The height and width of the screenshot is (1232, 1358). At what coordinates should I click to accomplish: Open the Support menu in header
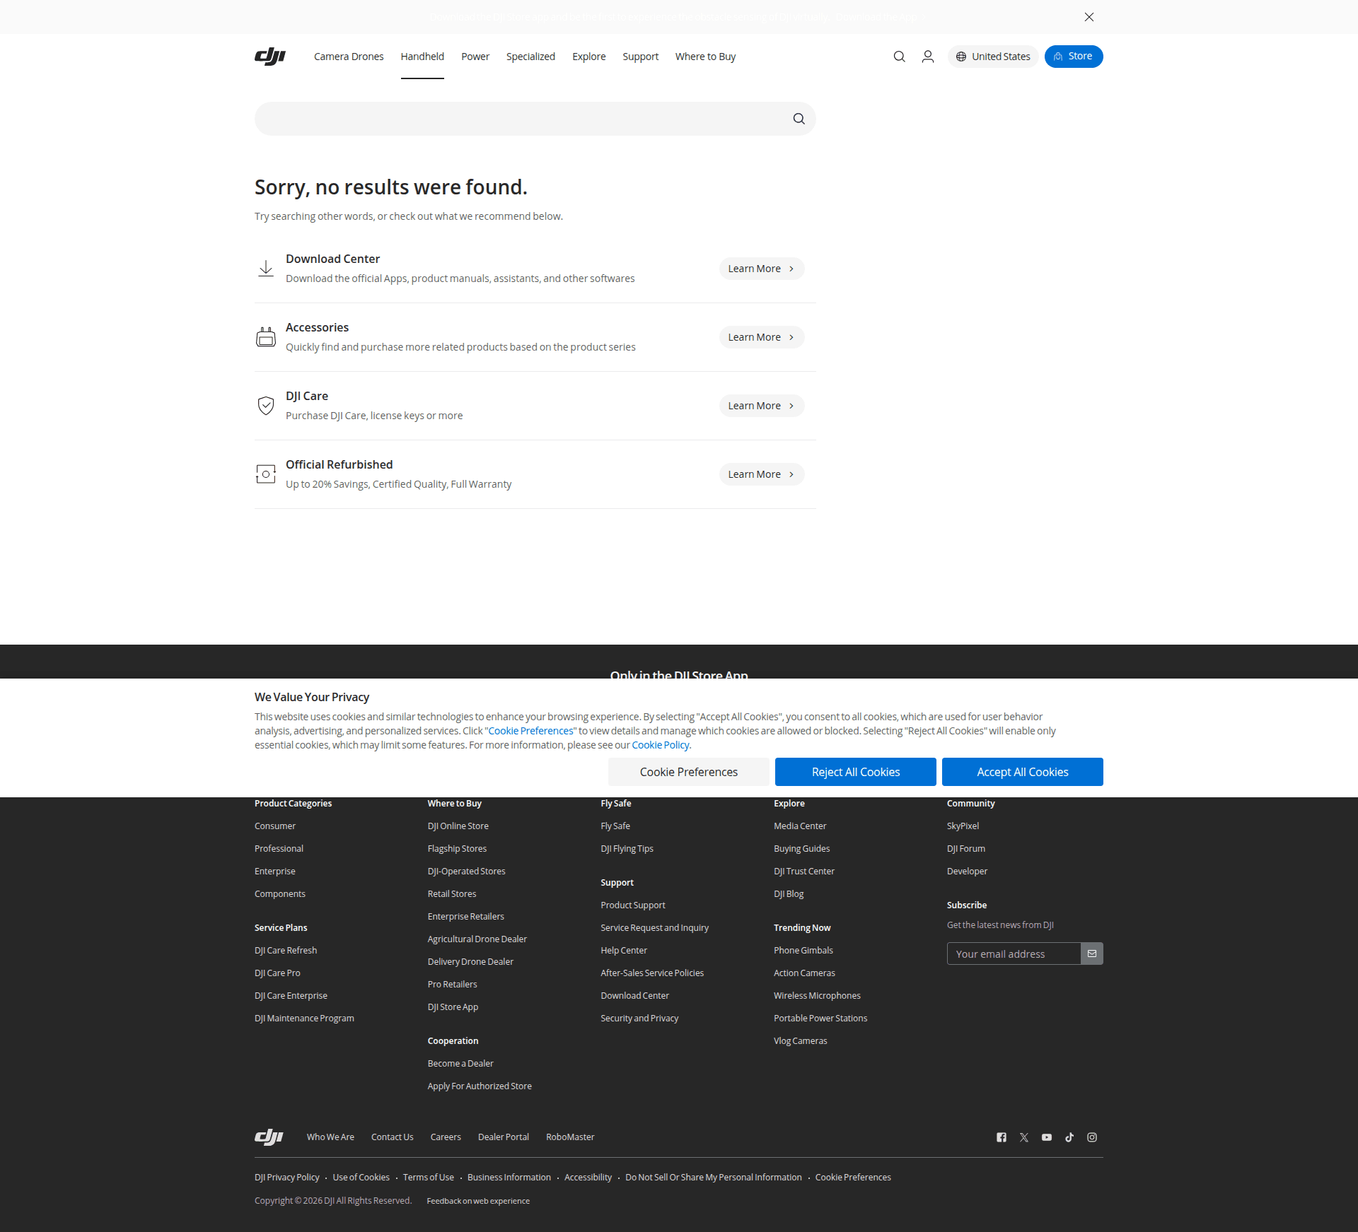[641, 57]
